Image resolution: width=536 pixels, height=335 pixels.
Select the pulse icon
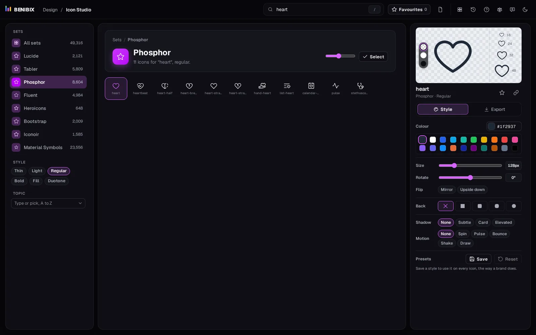click(x=335, y=88)
